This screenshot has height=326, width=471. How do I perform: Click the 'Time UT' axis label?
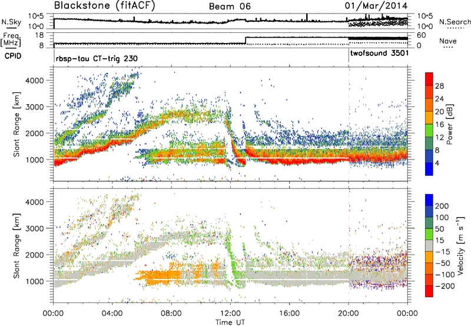click(x=230, y=322)
